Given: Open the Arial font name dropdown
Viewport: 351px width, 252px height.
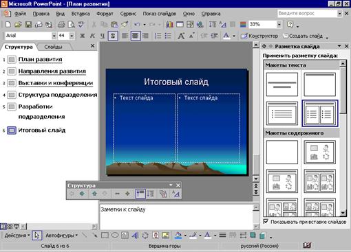Looking at the screenshot, I should (54, 36).
